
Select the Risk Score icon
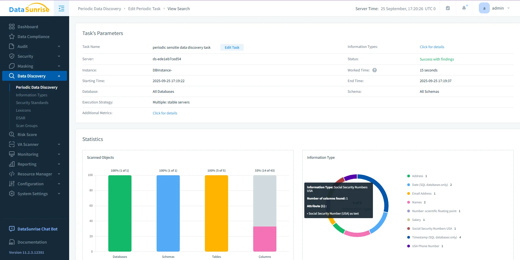coord(12,134)
